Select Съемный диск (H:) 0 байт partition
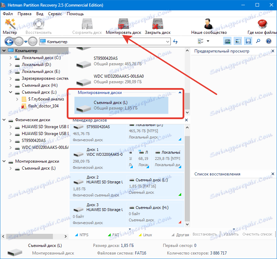The image size is (277, 259). pos(155,214)
